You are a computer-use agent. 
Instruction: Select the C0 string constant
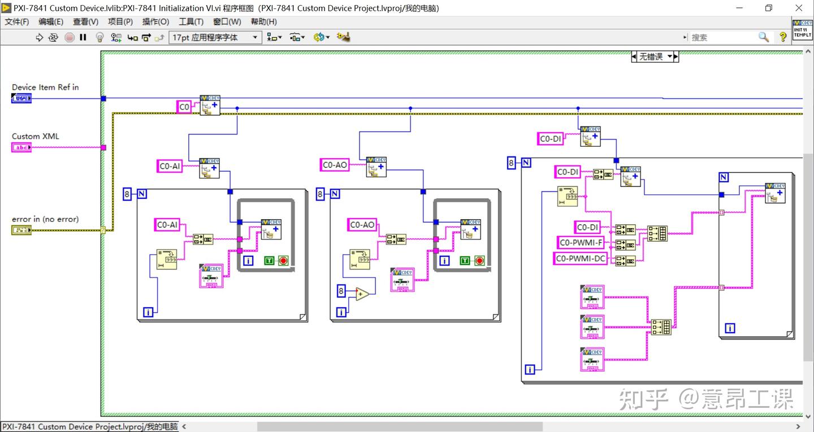[x=184, y=107]
